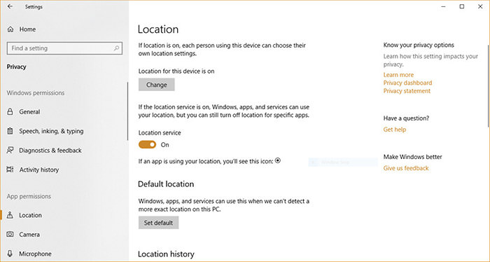
Task: Click the Microphone icon in sidebar
Action: (x=10, y=254)
